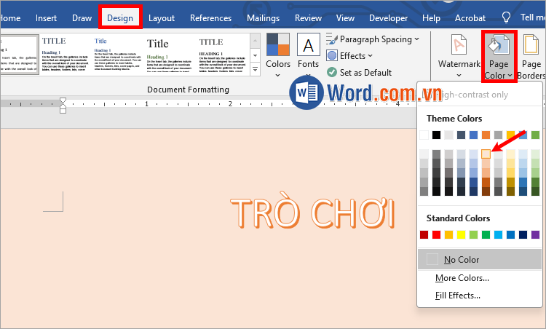Switch to the Acrobat tab
This screenshot has height=329, width=546.
(470, 18)
